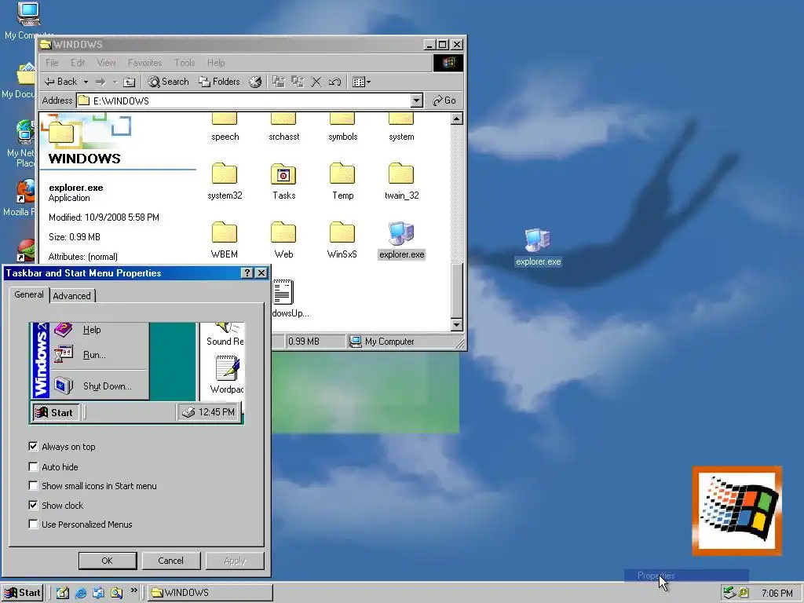This screenshot has width=804, height=603.
Task: Select the Web folder icon
Action: click(283, 232)
